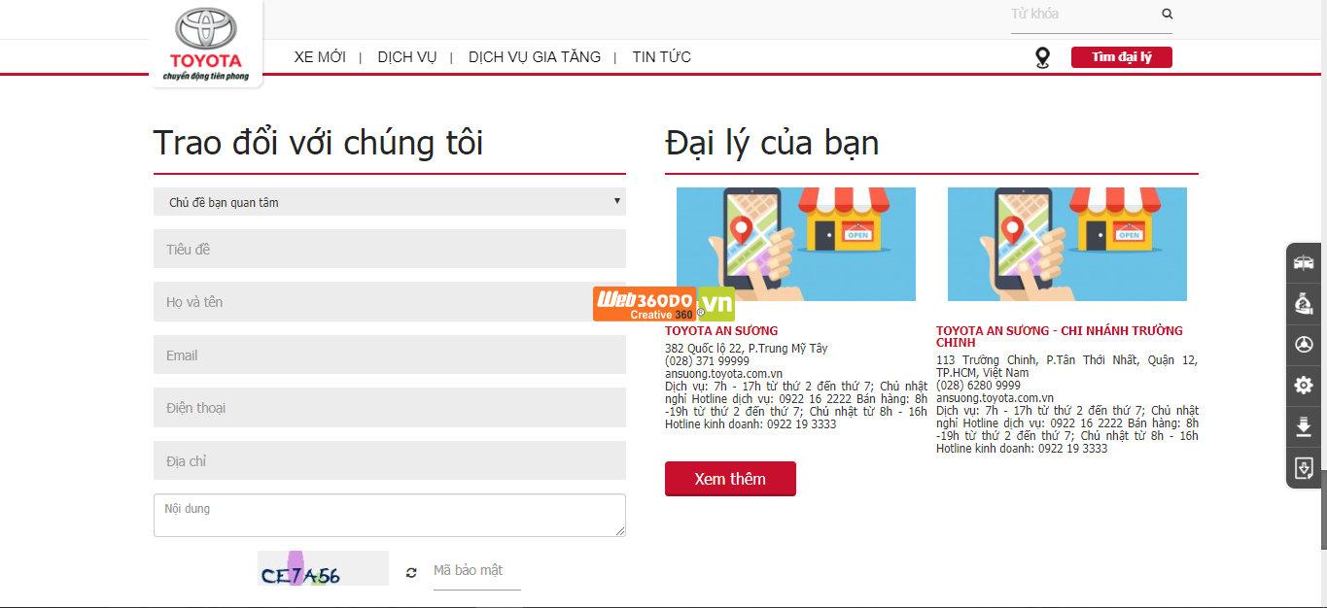Focus the Địa chỉ input field
This screenshot has height=608, width=1327.
tap(390, 461)
